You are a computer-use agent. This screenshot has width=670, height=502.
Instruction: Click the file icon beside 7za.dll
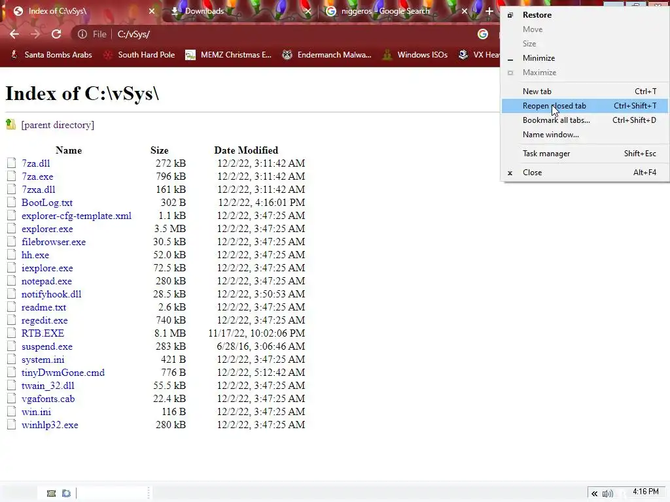(x=12, y=163)
